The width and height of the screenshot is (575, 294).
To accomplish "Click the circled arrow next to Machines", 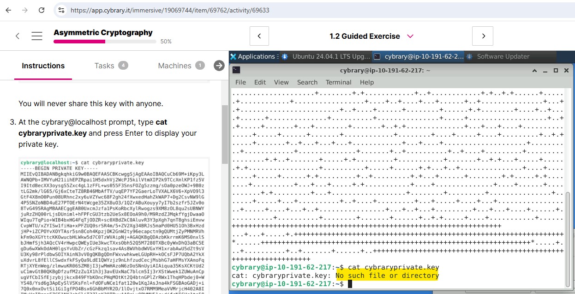I will (219, 66).
